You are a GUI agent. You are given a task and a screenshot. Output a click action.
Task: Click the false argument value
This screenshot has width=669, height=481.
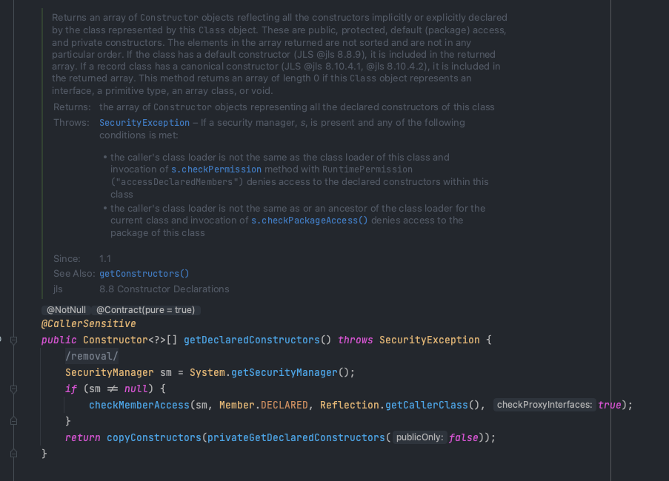[463, 437]
